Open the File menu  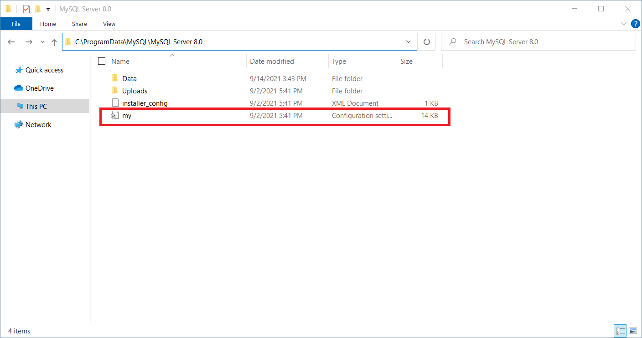16,24
